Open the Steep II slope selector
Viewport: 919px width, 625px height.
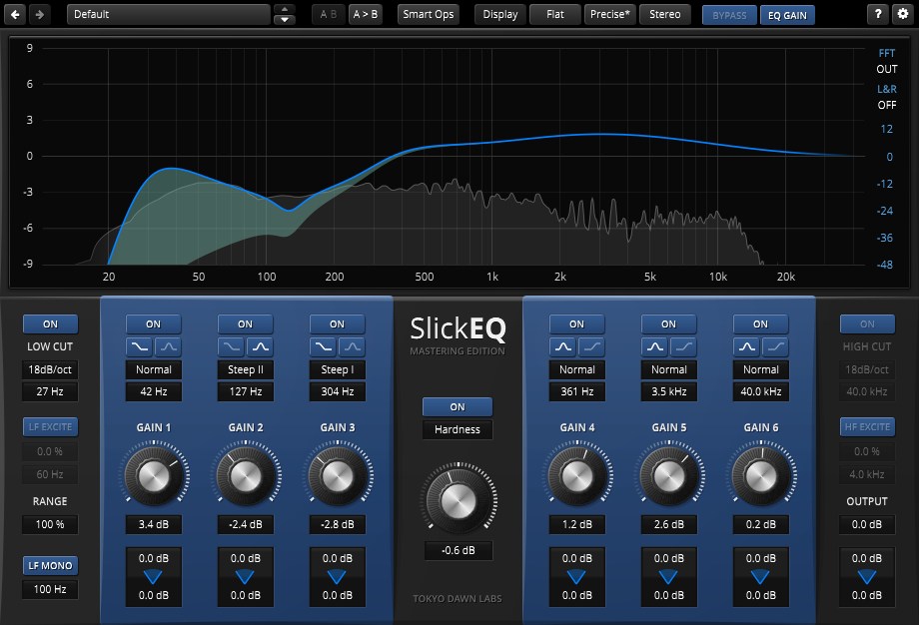coord(246,369)
